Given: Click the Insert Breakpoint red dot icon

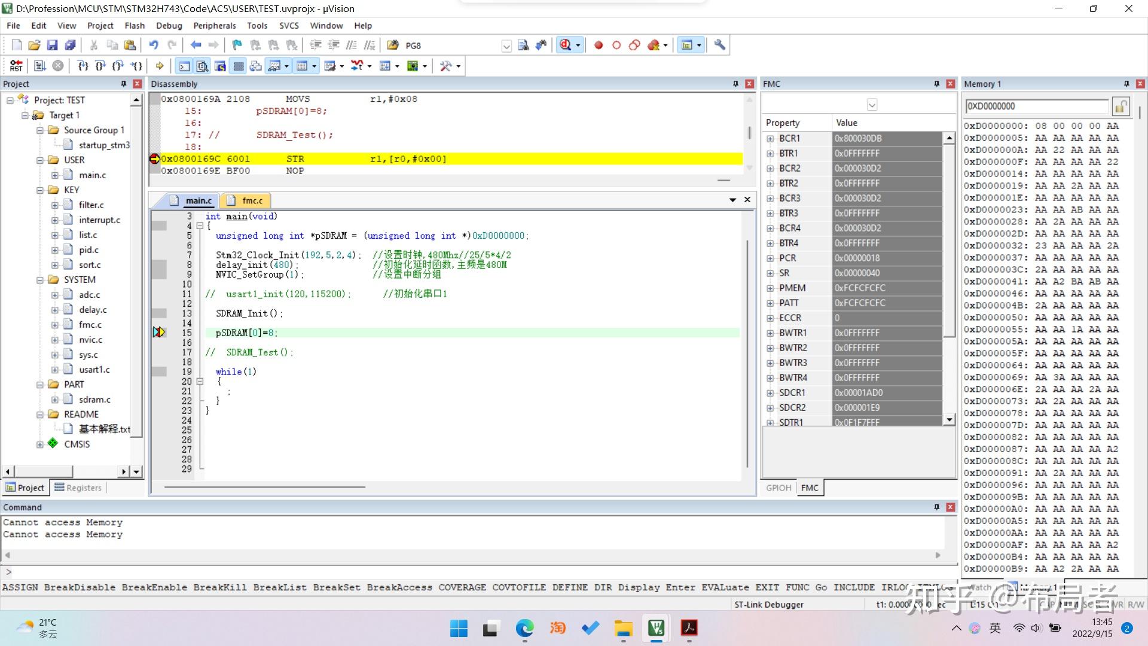Looking at the screenshot, I should (x=599, y=45).
